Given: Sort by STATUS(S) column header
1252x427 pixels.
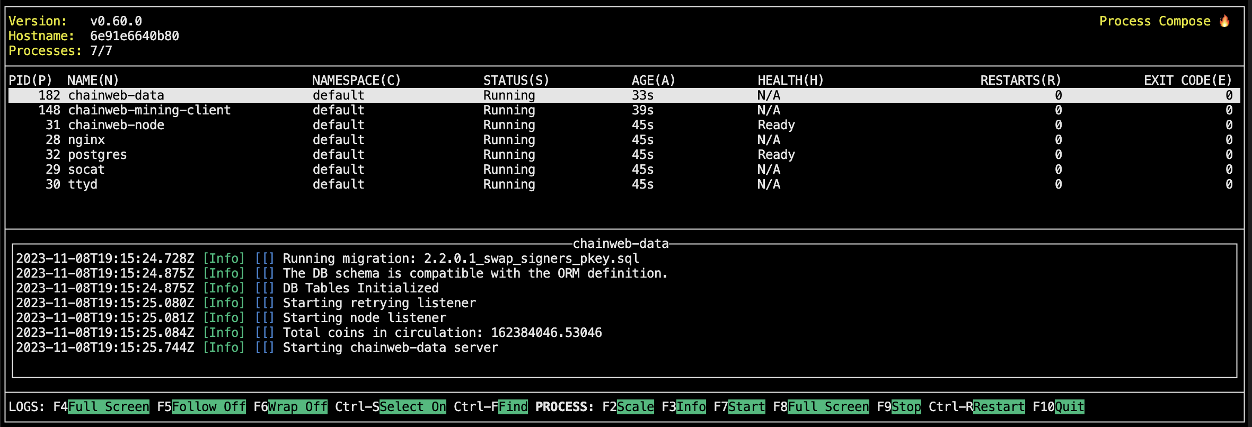Looking at the screenshot, I should pyautogui.click(x=516, y=81).
